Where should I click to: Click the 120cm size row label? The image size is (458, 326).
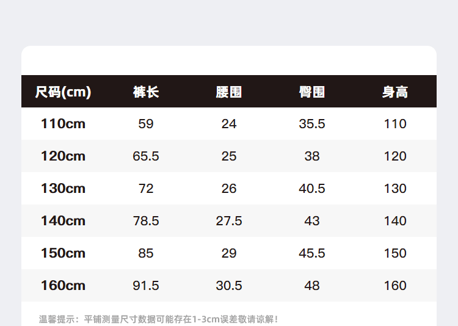point(63,156)
